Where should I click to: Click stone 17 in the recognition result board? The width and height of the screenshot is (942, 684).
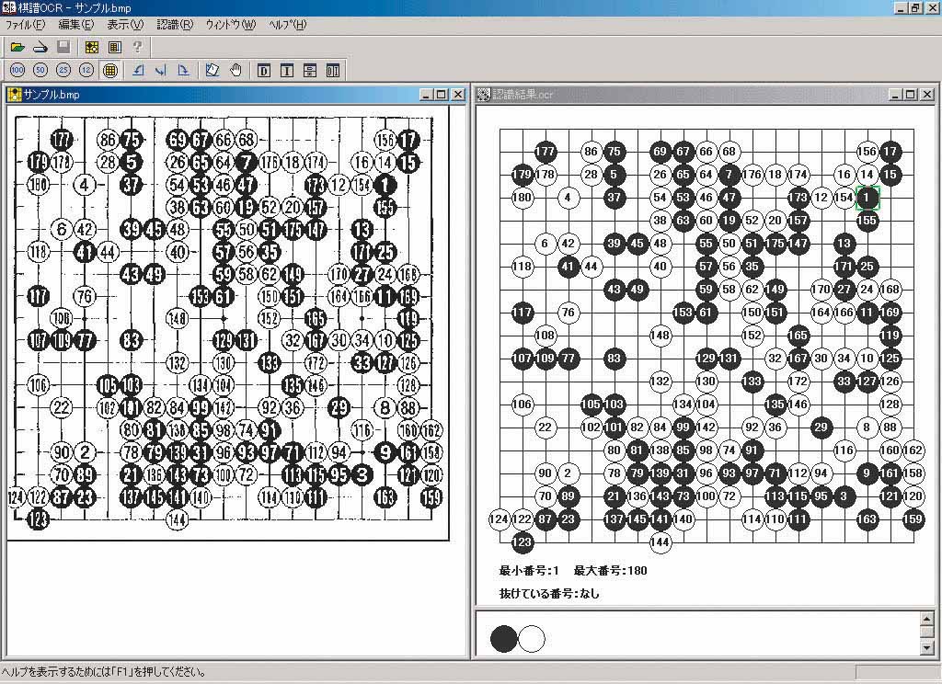pos(890,152)
